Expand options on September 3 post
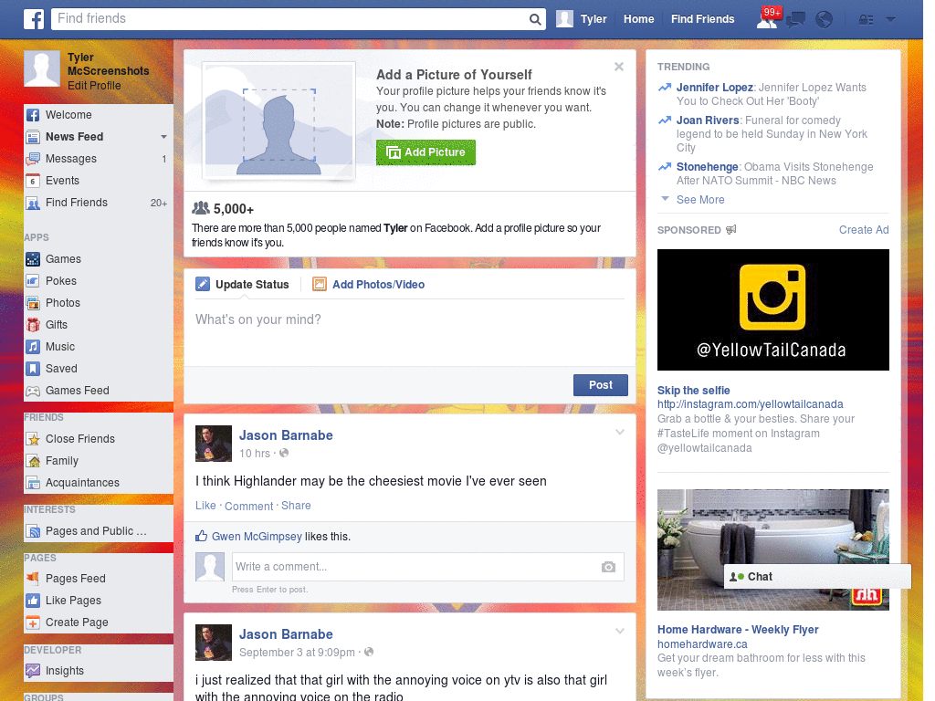The width and height of the screenshot is (935, 701). tap(620, 631)
